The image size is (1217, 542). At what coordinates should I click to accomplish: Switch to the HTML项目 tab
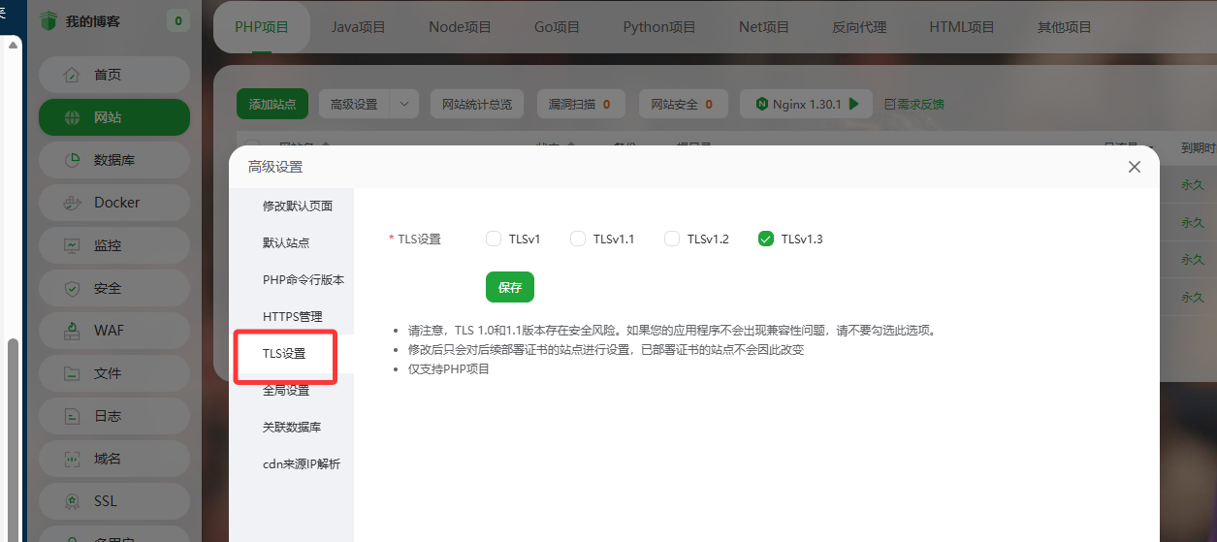[962, 27]
